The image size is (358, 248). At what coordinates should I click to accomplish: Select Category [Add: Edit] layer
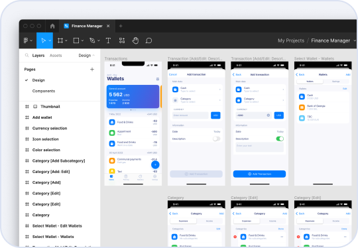pos(51,172)
